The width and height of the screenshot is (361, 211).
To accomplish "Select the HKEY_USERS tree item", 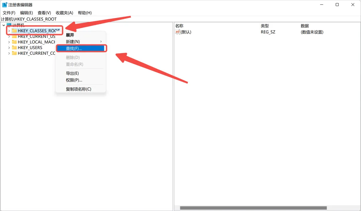I will click(30, 48).
